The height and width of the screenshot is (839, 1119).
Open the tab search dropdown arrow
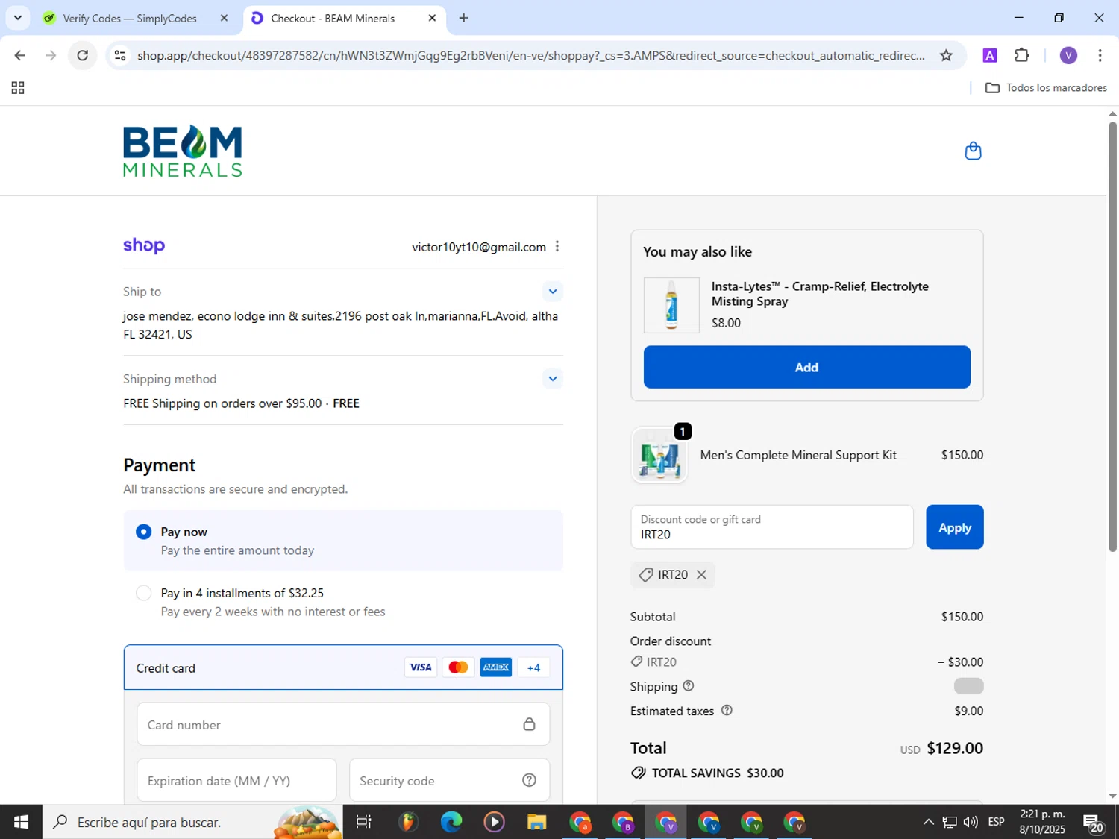click(x=18, y=18)
